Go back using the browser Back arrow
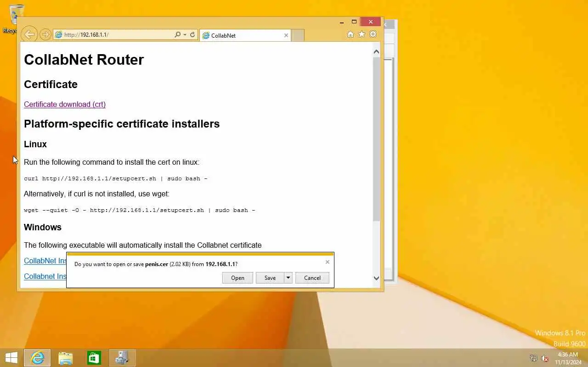This screenshot has height=367, width=588. [29, 34]
